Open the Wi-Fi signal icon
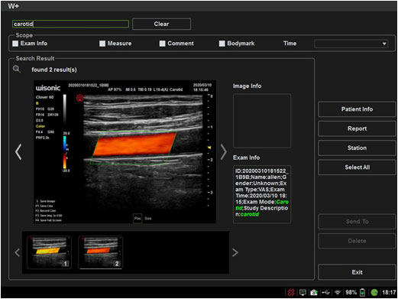Image resolution: width=398 pixels, height=299 pixels. tap(338, 292)
